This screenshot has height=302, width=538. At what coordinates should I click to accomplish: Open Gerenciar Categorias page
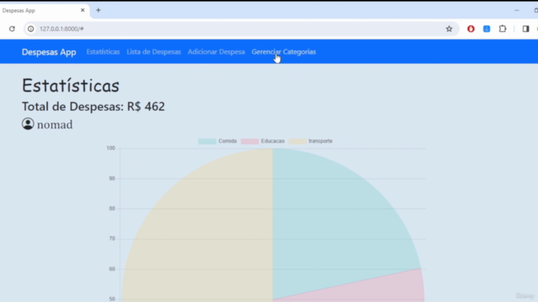click(284, 52)
